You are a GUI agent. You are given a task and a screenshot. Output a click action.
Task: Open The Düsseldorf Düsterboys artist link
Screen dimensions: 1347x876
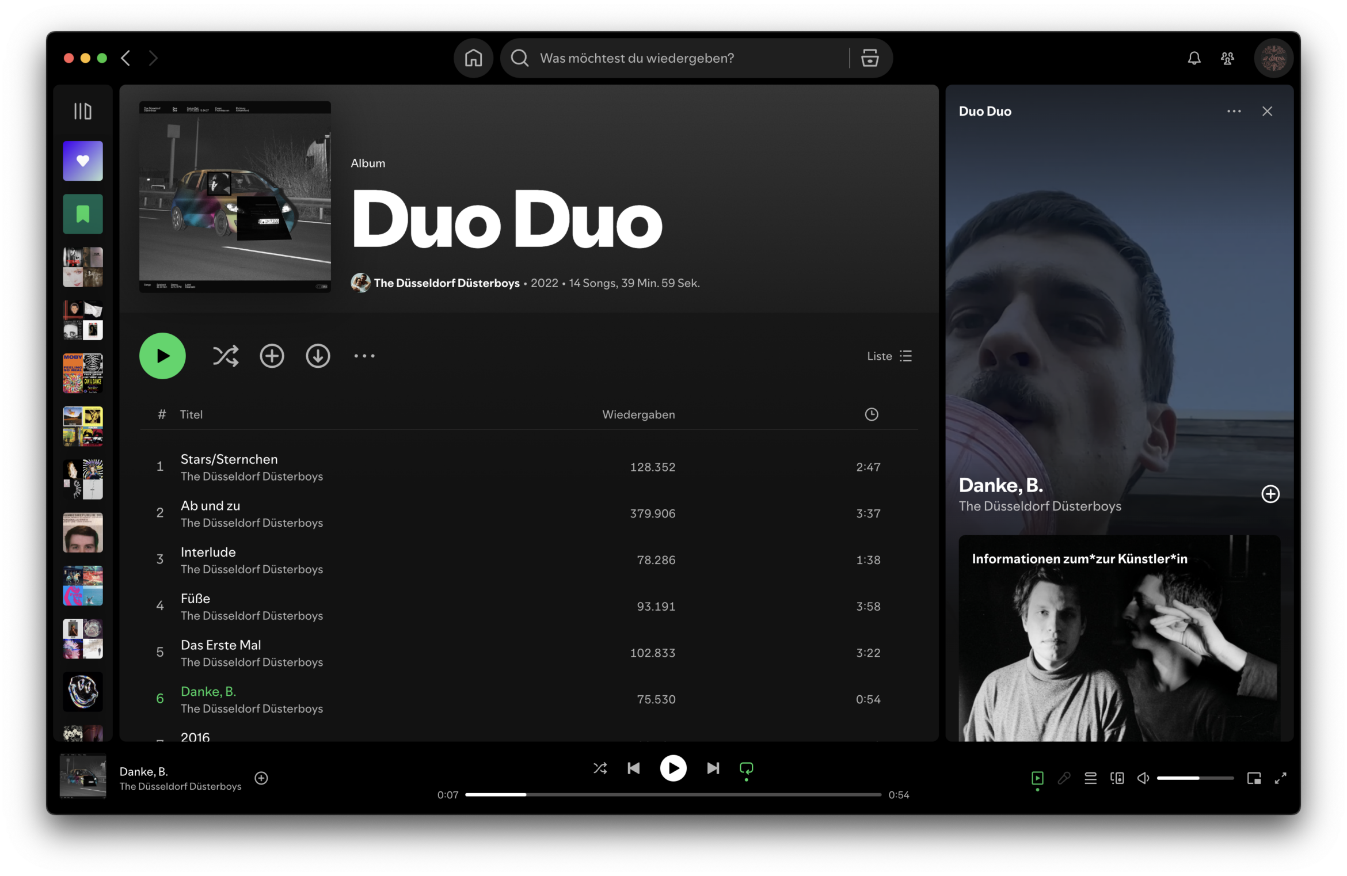(x=446, y=283)
